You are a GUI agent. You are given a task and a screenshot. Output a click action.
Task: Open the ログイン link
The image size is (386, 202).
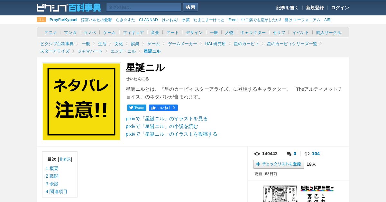click(340, 8)
